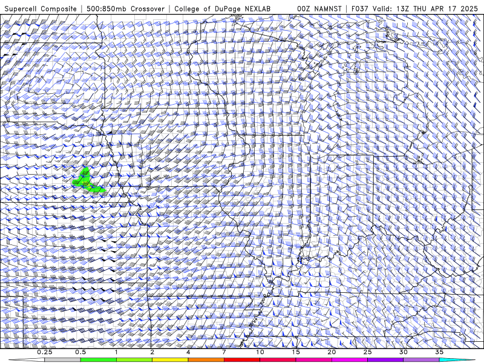The image size is (484, 363).
Task: Click the legend value 35
Action: pos(440,352)
